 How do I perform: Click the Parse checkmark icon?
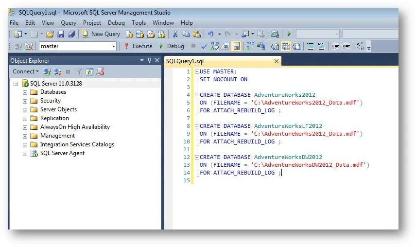tap(204, 46)
